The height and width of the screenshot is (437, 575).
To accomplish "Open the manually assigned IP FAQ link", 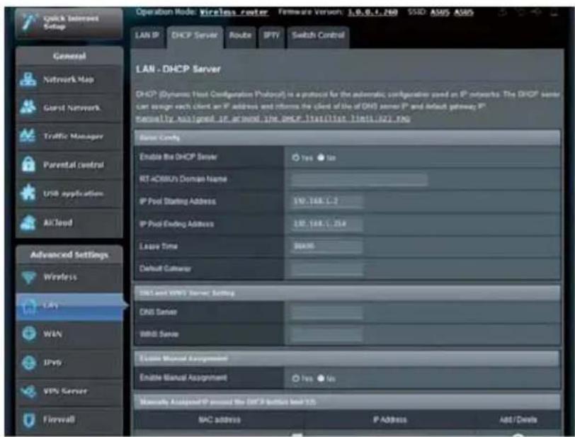I will coord(273,119).
